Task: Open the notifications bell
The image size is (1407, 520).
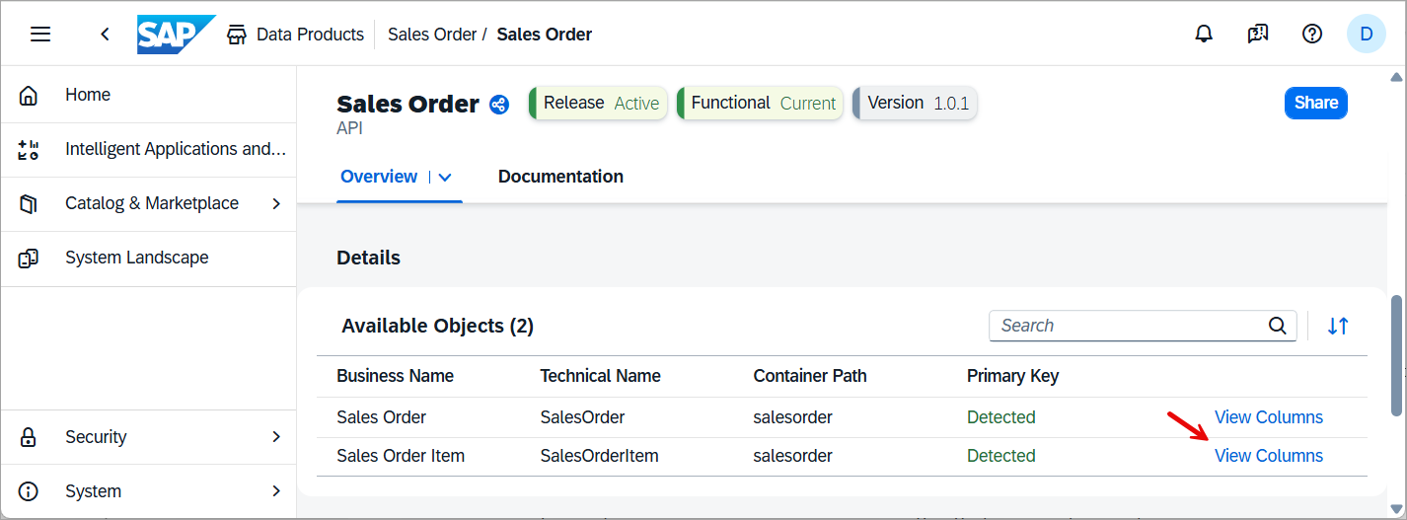Action: (1204, 35)
